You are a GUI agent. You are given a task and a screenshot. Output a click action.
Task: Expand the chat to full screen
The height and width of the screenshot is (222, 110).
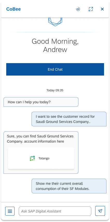(91, 9)
